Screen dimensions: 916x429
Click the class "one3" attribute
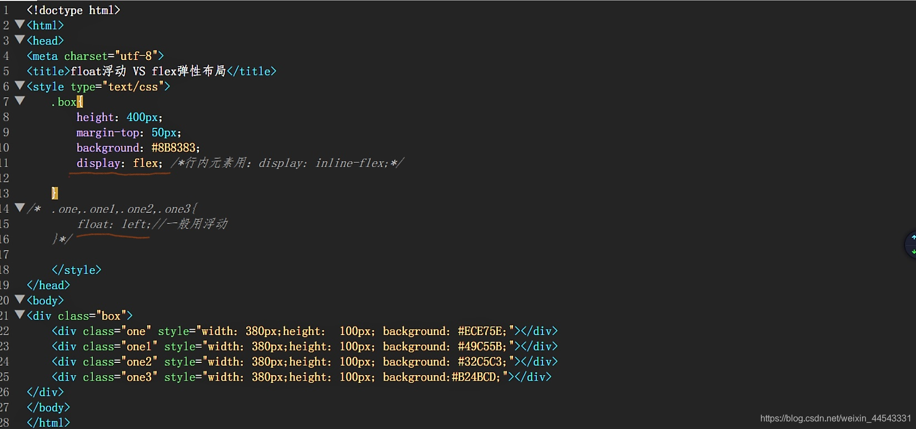click(x=120, y=377)
